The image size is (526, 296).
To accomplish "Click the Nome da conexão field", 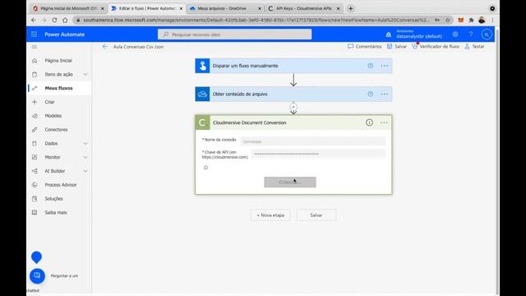I will point(313,141).
